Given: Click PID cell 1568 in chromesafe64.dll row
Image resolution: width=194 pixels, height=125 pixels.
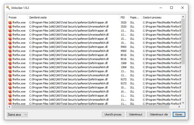Looking at the screenshot, I should (124, 67).
